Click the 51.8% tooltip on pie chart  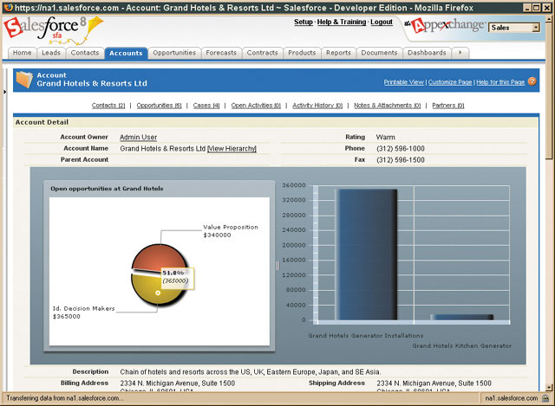coord(177,277)
